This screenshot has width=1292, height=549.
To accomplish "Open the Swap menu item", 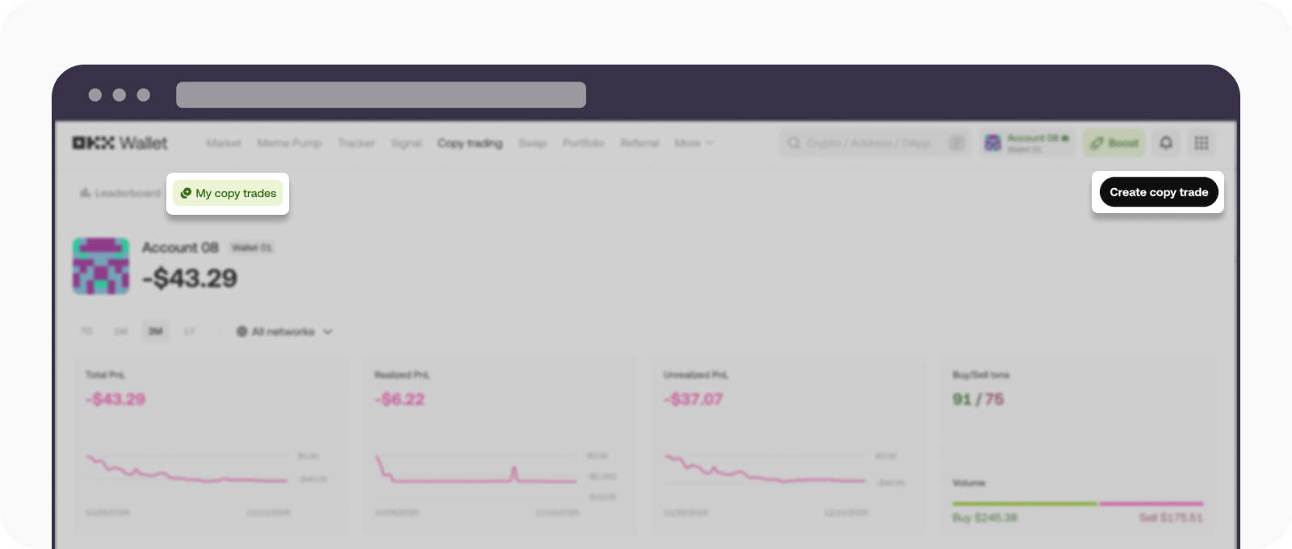I will (x=532, y=143).
